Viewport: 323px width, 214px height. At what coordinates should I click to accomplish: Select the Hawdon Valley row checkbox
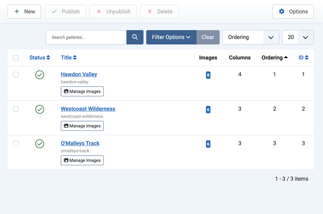tap(16, 75)
